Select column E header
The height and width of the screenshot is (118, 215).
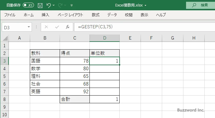tap(130, 38)
